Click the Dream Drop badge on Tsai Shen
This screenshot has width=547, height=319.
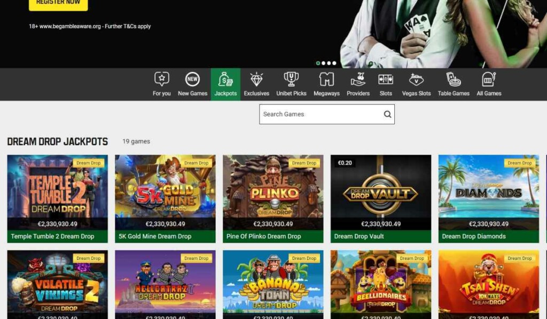(519, 258)
